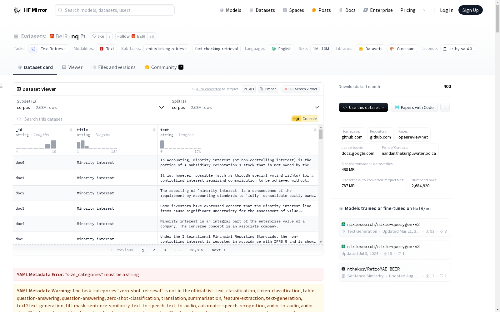This screenshot has width=500, height=312.
Task: Copy dataset name with the copy icon
Action: [83, 36]
